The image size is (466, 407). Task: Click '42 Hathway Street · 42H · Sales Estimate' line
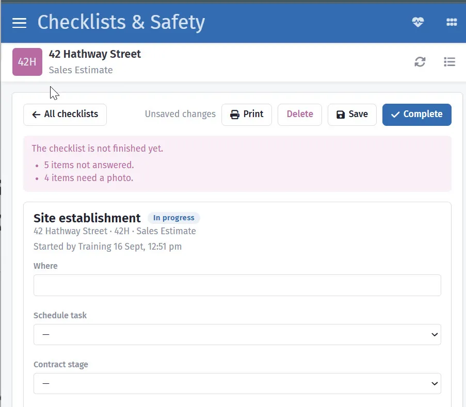(115, 231)
